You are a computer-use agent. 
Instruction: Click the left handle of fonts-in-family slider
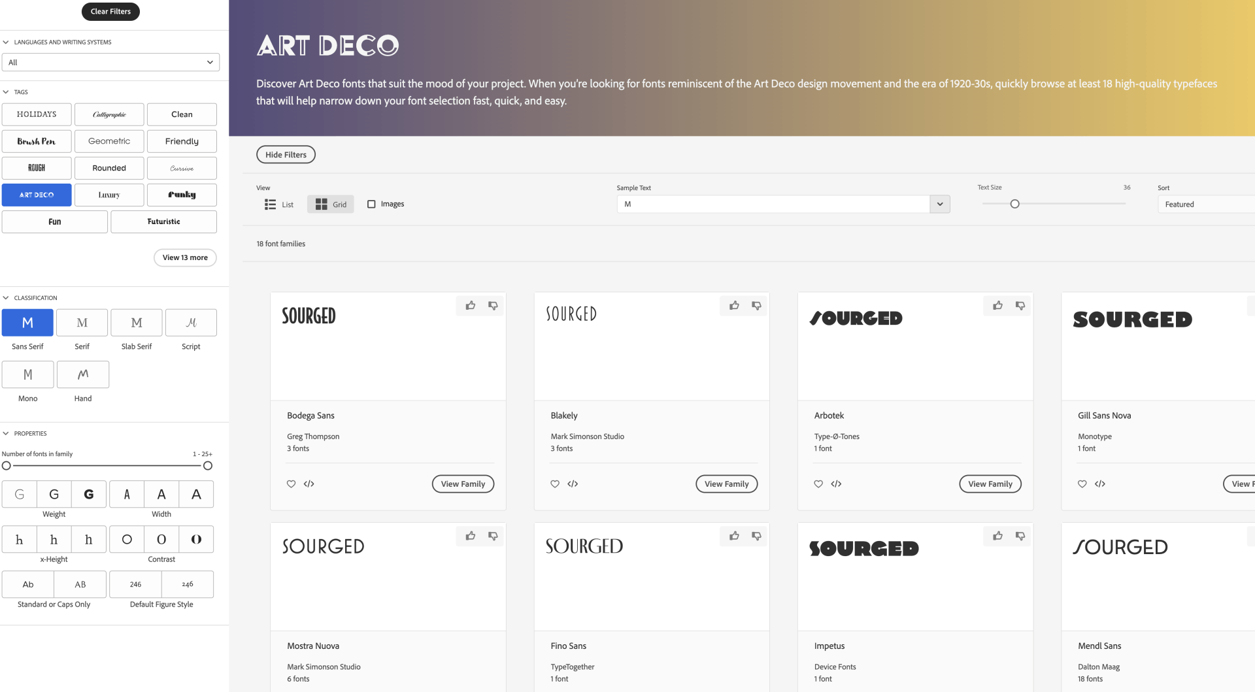click(7, 466)
